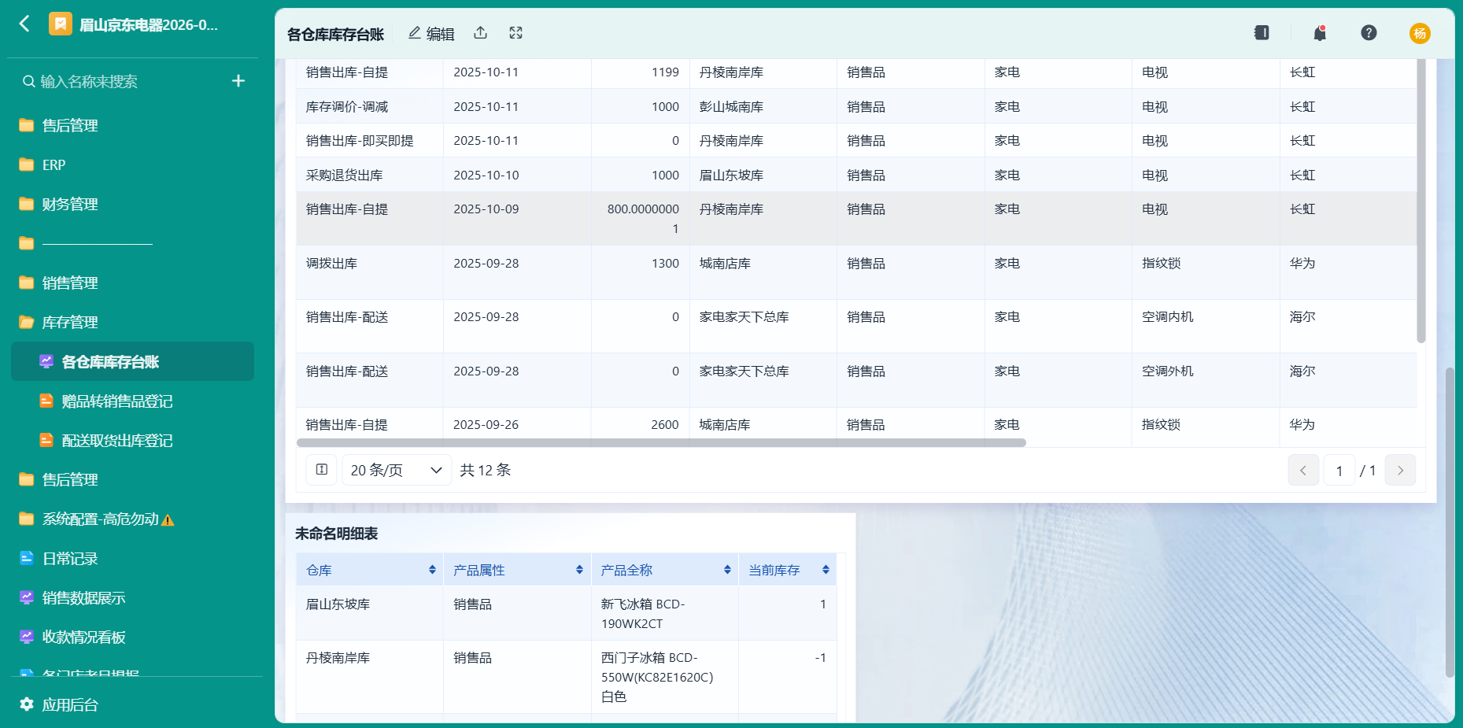Viewport: 1463px width, 728px height.
Task: Sort by 仓库 column arrows
Action: pos(432,570)
